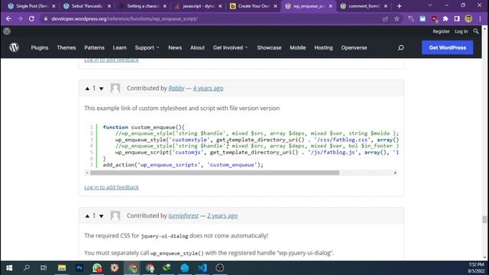Downvote Robby's contributed note
This screenshot has width=489, height=275.
[102, 89]
